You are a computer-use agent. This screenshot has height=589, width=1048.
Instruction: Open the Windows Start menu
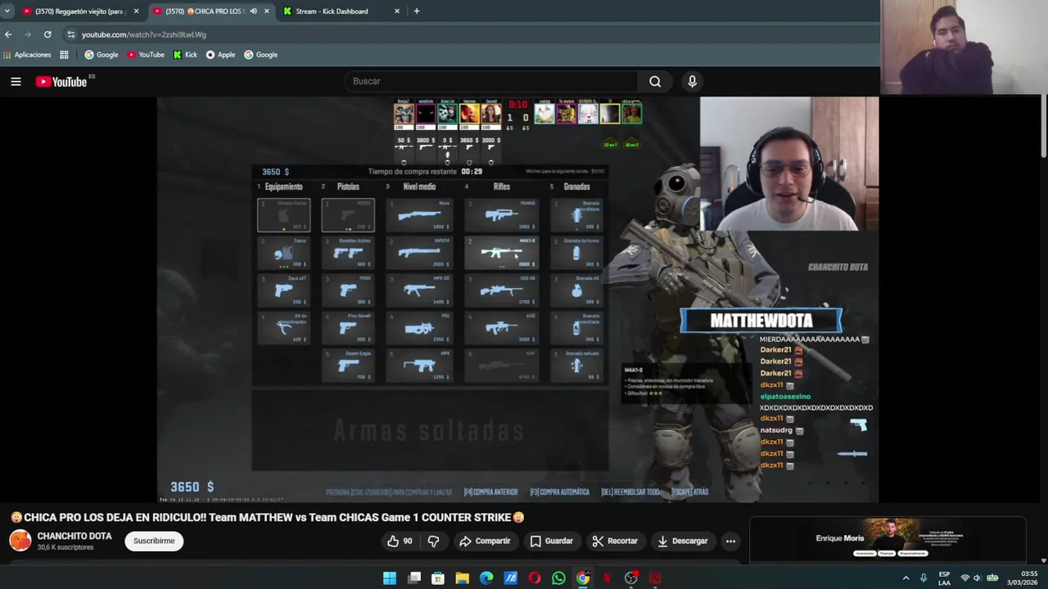coord(390,578)
